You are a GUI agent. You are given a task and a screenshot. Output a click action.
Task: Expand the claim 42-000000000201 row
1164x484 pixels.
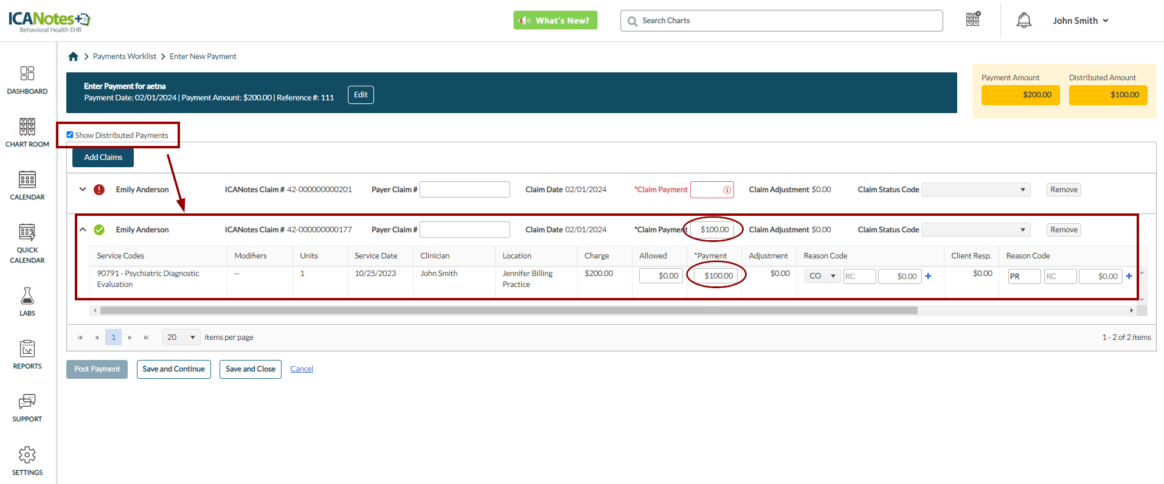coord(83,189)
